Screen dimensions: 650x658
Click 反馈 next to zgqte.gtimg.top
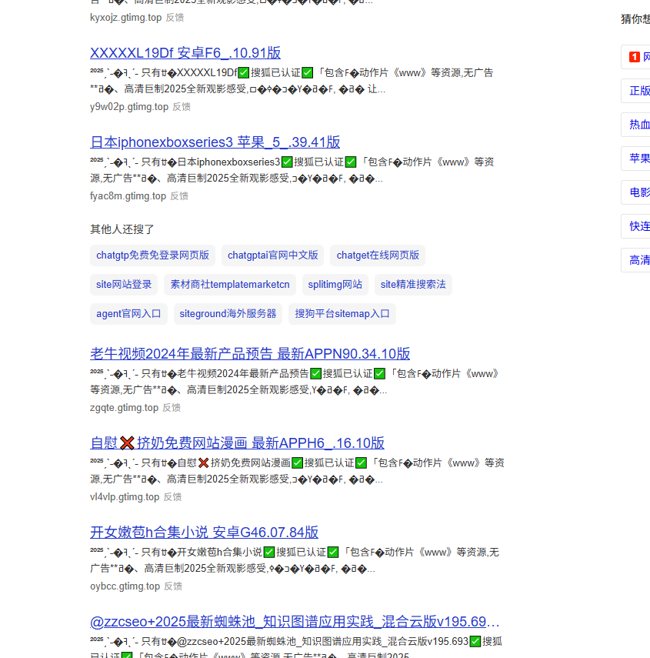pos(171,407)
